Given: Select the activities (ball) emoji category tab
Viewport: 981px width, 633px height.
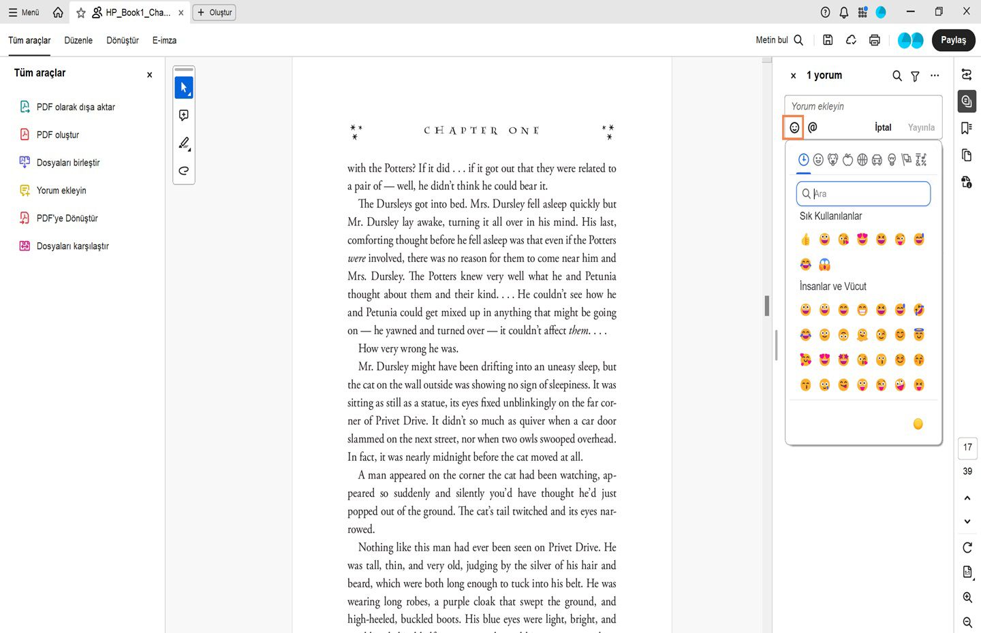Looking at the screenshot, I should click(x=862, y=160).
